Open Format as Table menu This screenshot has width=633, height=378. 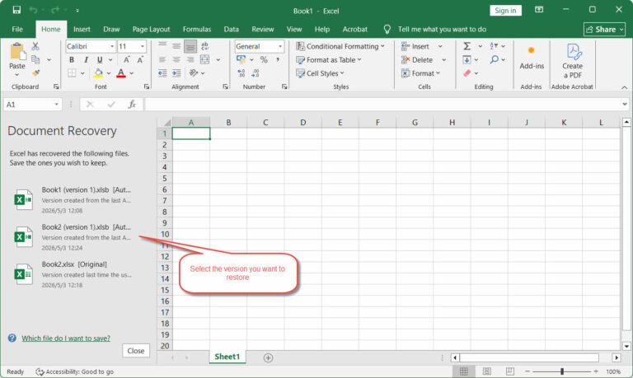click(x=329, y=59)
